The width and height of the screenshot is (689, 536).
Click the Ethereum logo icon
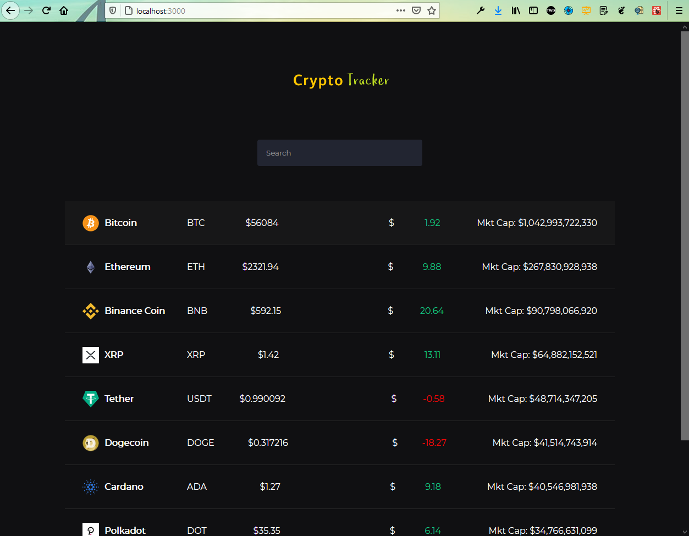pos(91,267)
